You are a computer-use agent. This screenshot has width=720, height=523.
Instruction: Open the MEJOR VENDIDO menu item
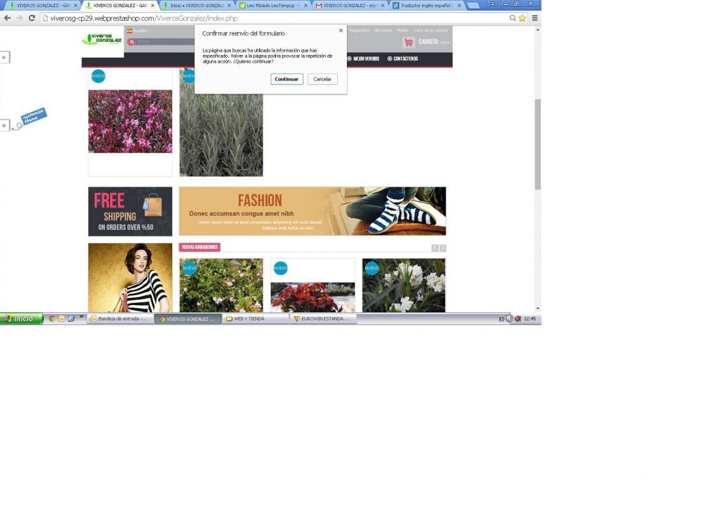click(363, 59)
